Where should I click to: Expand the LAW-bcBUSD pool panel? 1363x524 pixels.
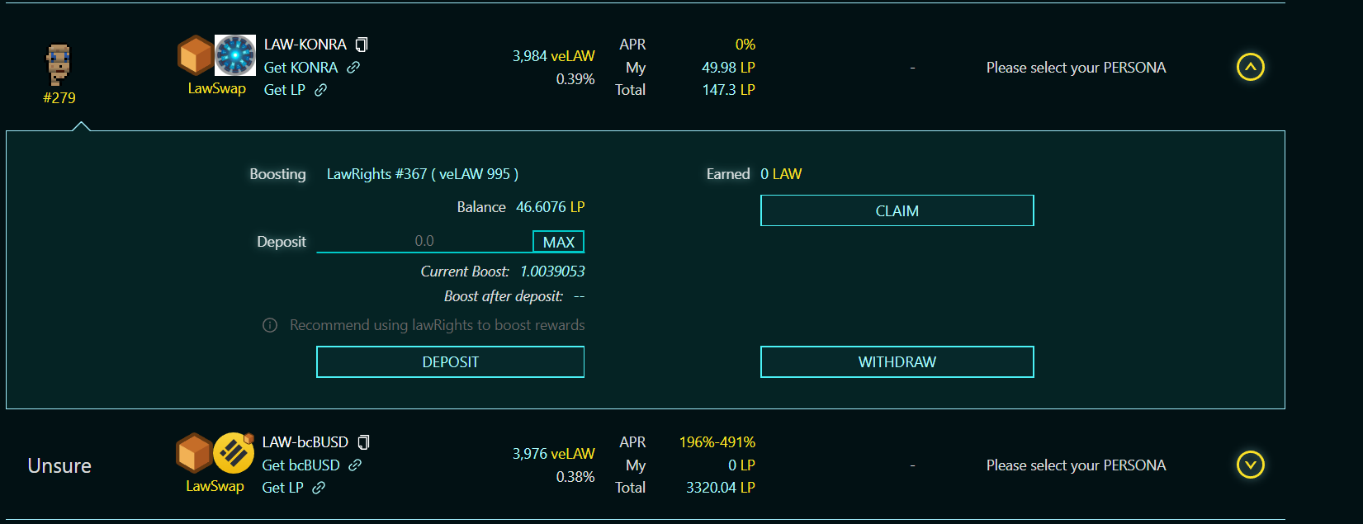pyautogui.click(x=1251, y=465)
